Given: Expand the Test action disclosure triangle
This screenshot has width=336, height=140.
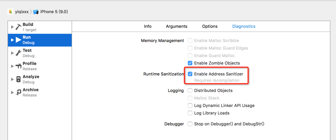Looking at the screenshot, I should [12, 53].
